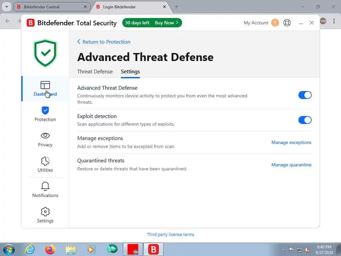Open the Settings gear in sidebar
This screenshot has height=256, width=341.
[45, 215]
